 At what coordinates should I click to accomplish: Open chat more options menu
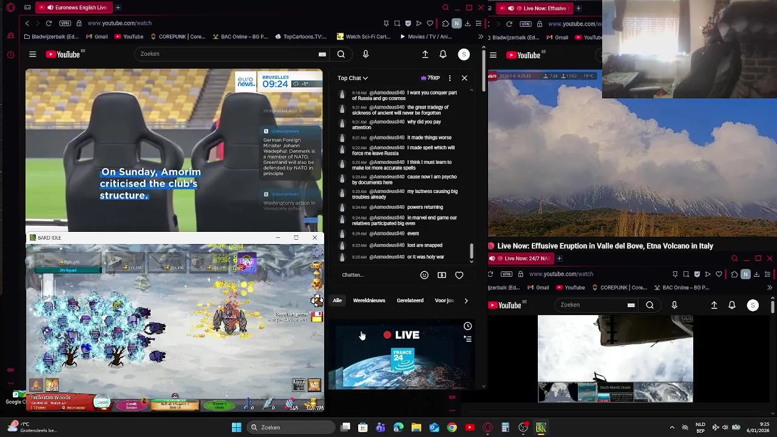pos(450,78)
